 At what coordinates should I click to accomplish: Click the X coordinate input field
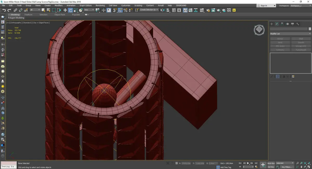click(186, 163)
